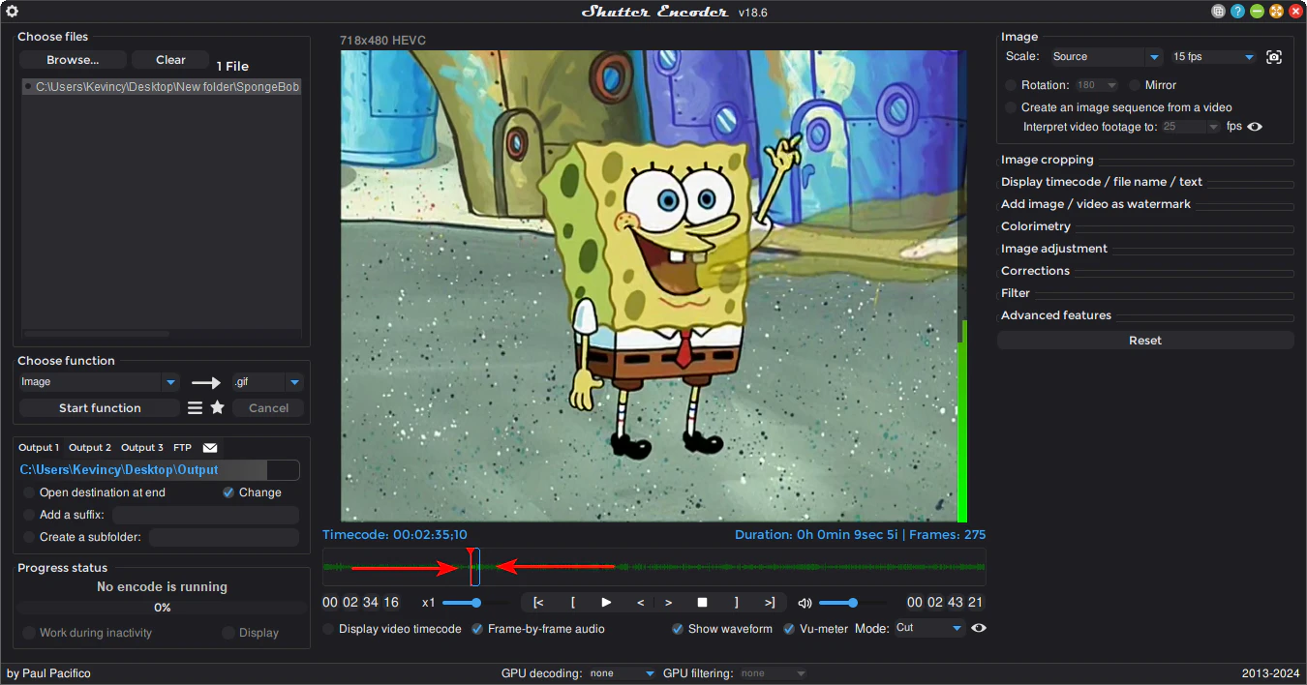Click the screenshot capture icon beside fps
This screenshot has height=685, width=1307.
(1274, 57)
